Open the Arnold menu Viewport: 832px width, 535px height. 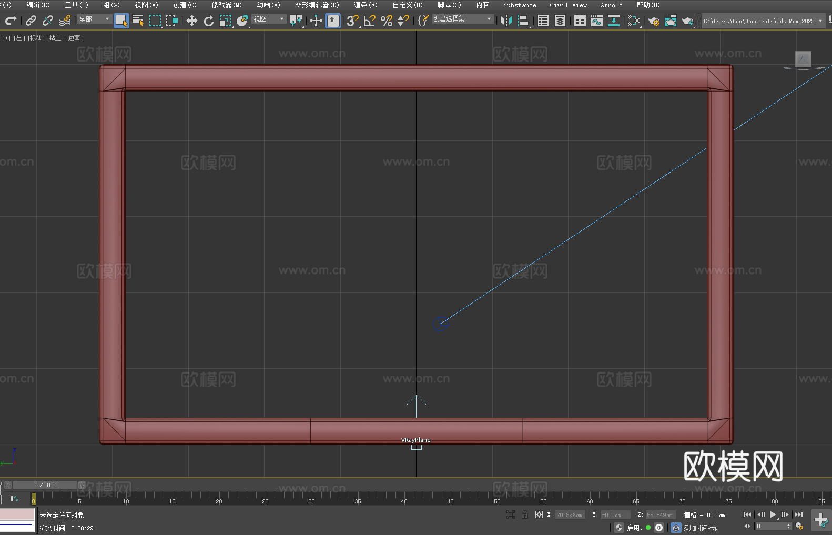pos(612,5)
